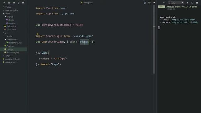Screen dimensions: 201x113
Task: Click './SoundPlugin' import path in code
Action: click(82, 36)
